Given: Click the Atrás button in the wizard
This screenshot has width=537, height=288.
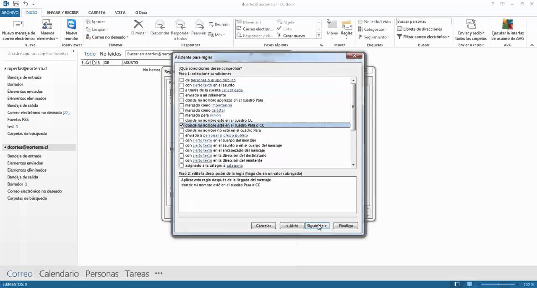Looking at the screenshot, I should [x=292, y=226].
